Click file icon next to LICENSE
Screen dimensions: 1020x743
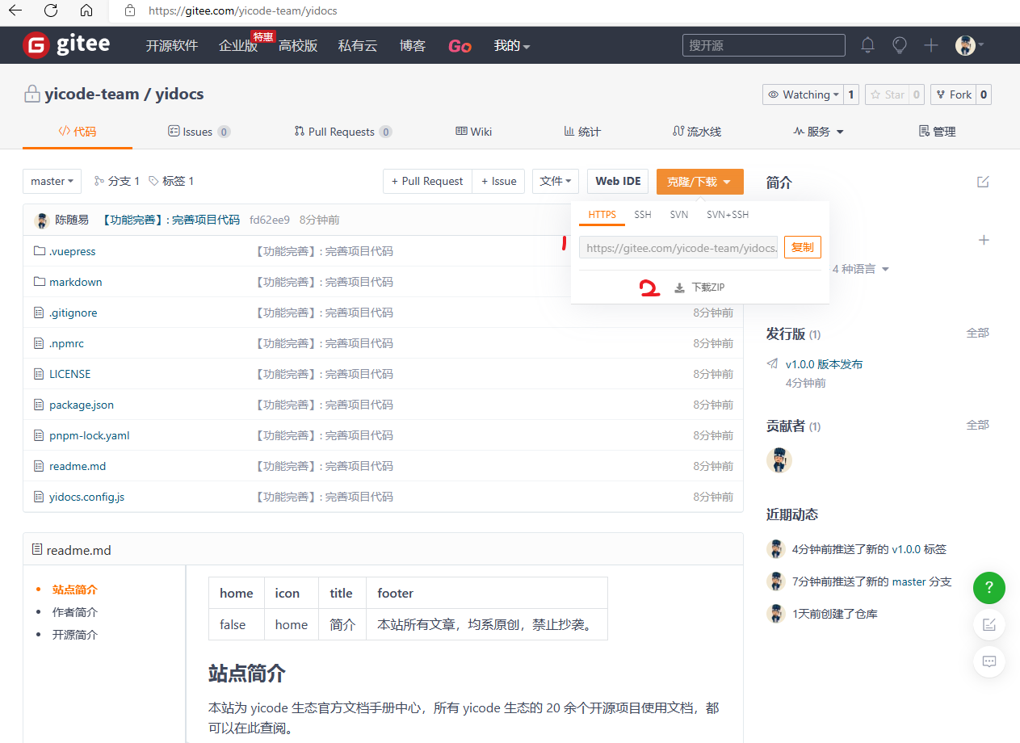39,374
